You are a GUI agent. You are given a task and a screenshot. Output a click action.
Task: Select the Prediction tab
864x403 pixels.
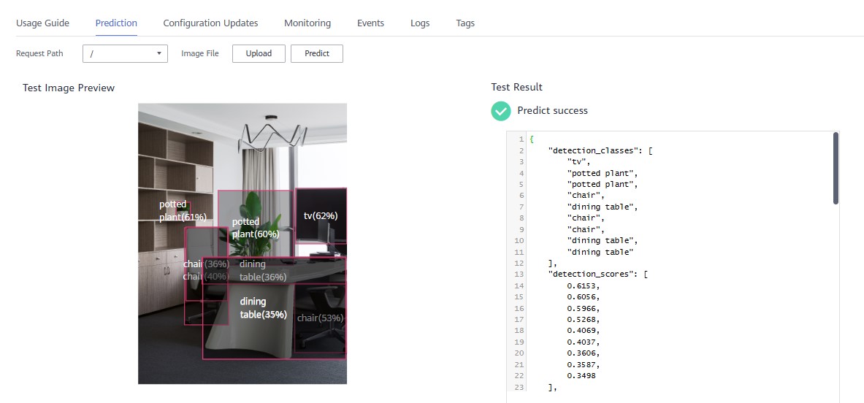(x=116, y=23)
